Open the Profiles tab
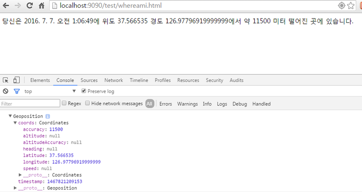The image size is (362, 192). point(162,80)
